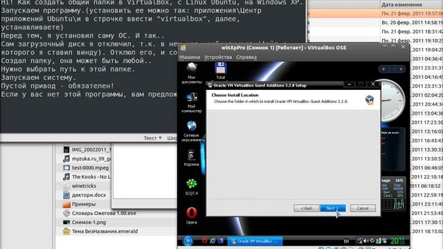Click the analog clock desktop gadget

392,101
